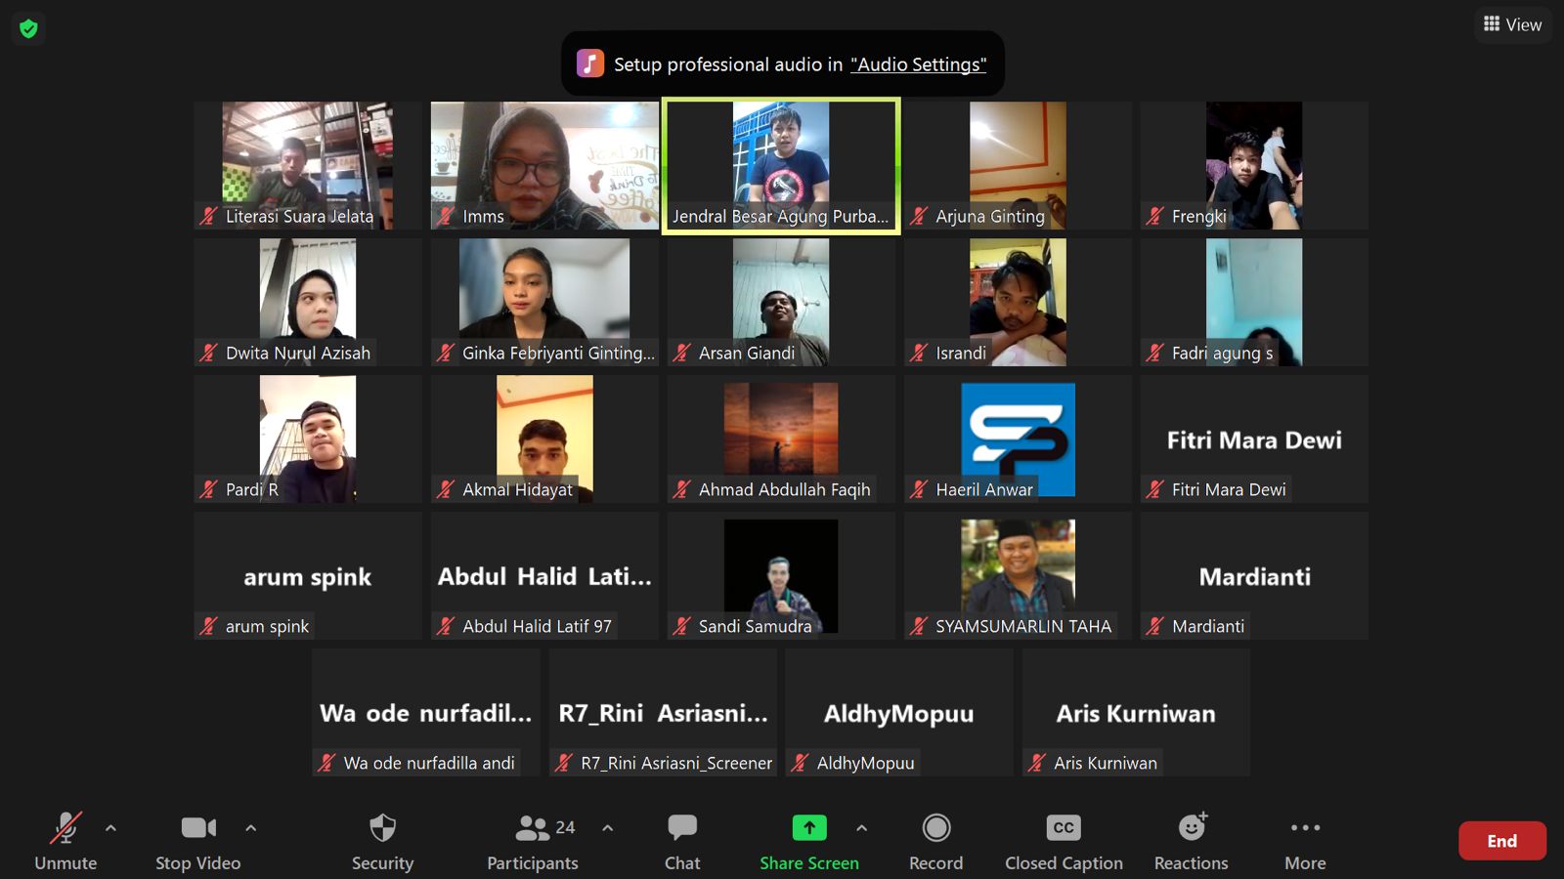
Task: Click muted mic icon beside Israndi
Action: (x=919, y=353)
